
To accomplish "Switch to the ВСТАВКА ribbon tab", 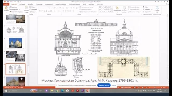I will point(22,4).
